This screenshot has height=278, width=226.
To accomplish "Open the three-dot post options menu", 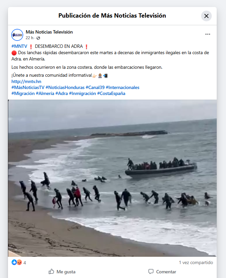I will coord(208,34).
